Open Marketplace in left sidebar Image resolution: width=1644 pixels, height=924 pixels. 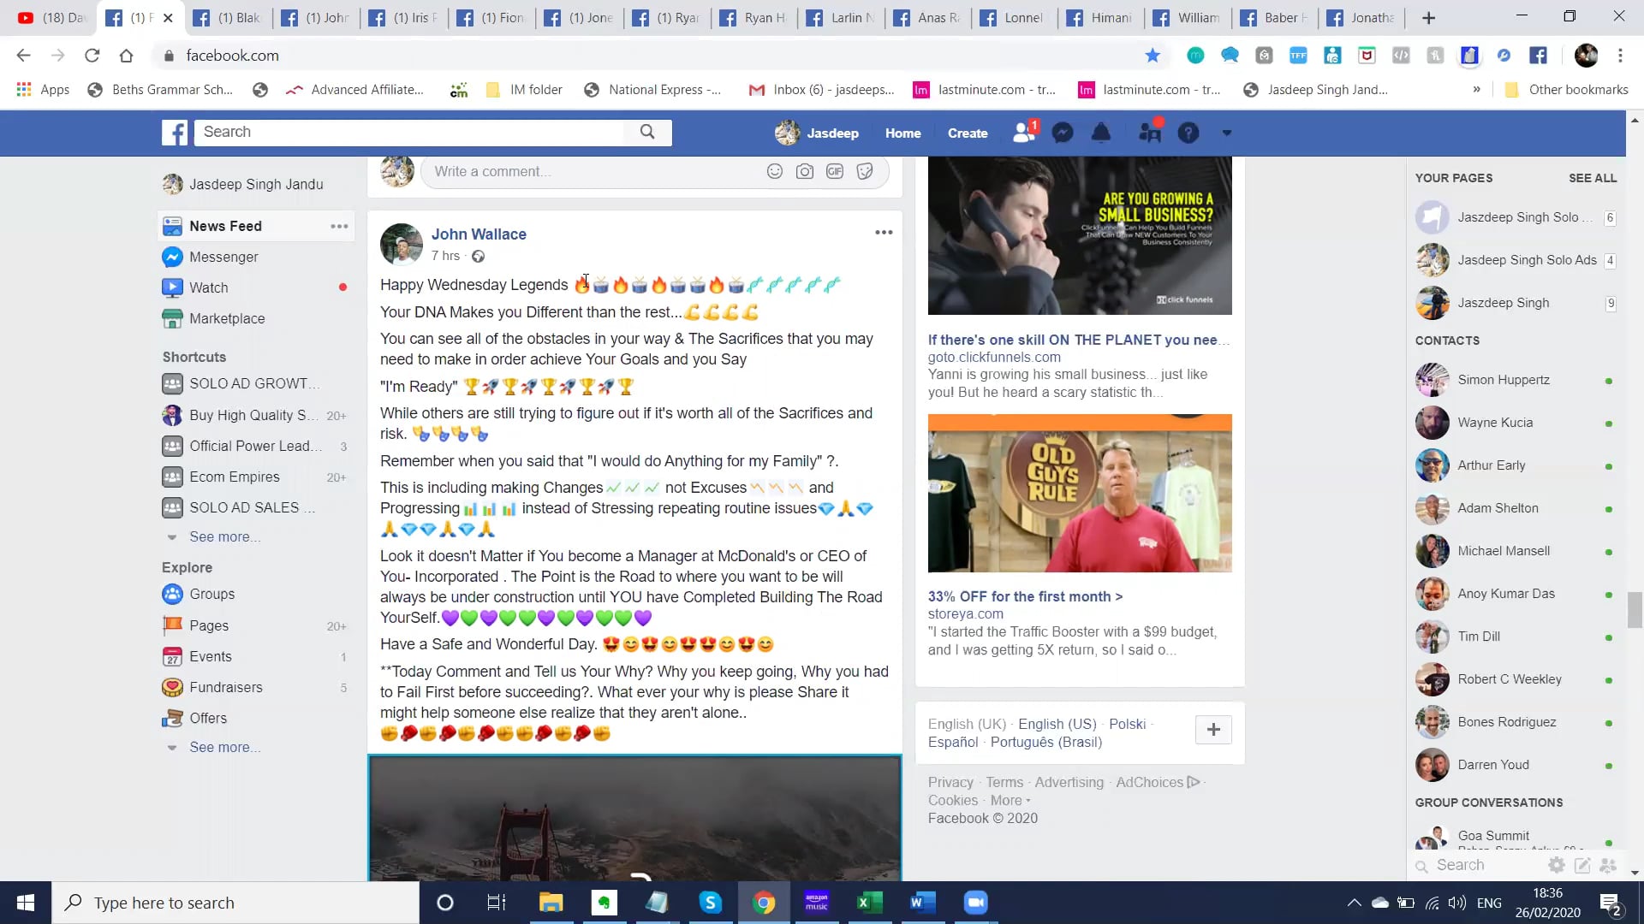[x=227, y=318]
